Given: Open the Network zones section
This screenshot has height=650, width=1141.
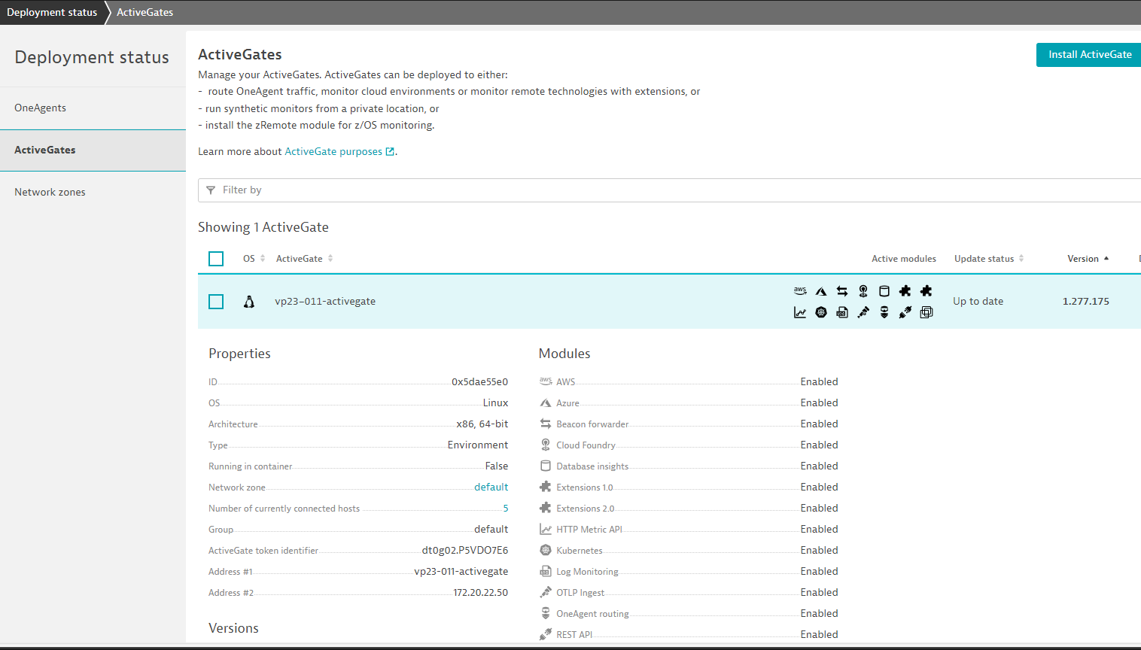Looking at the screenshot, I should [x=50, y=192].
